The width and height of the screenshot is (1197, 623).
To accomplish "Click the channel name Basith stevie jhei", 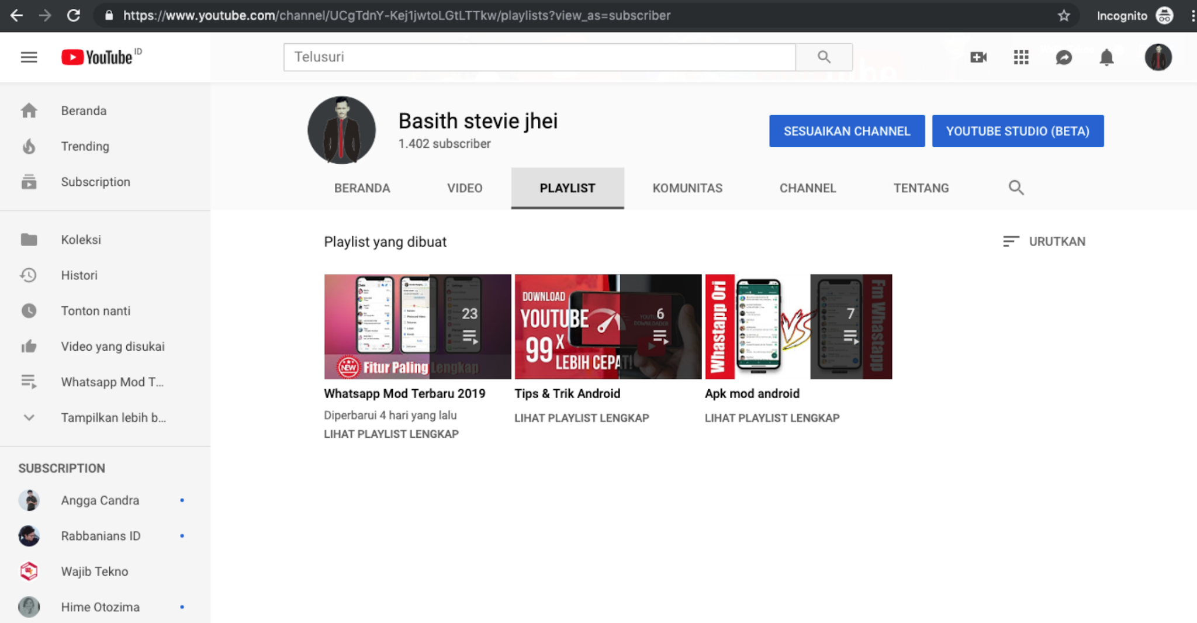I will [x=478, y=121].
